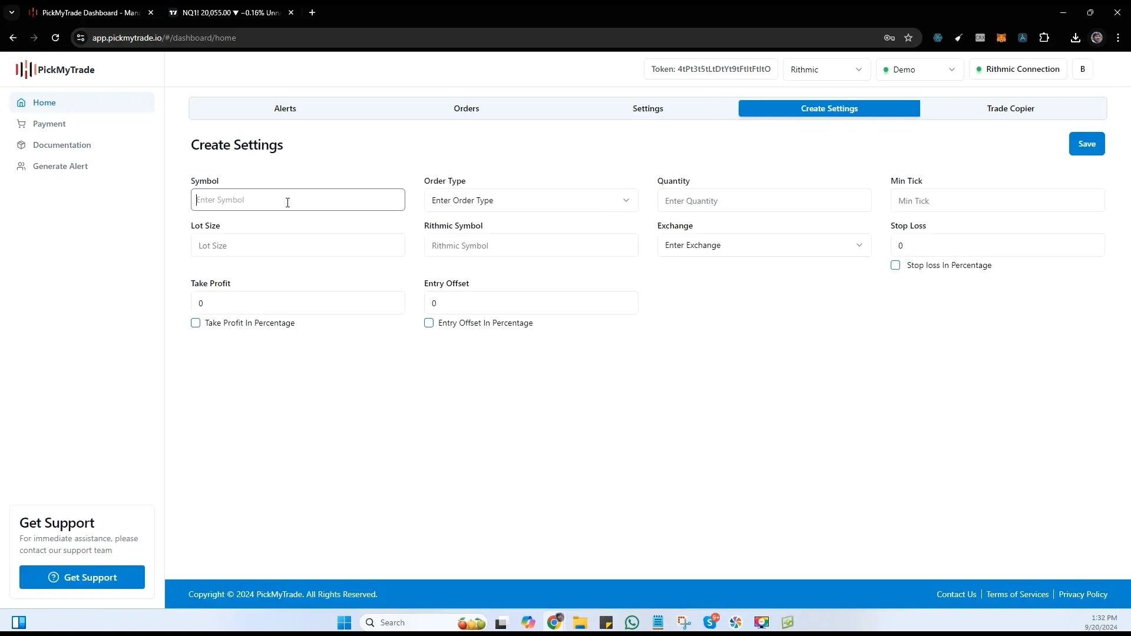Viewport: 1131px width, 636px height.
Task: Click the Payment sidebar icon
Action: point(21,124)
